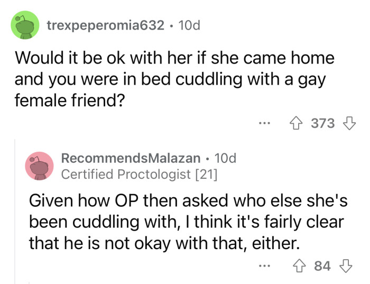Viewport: 370px width, 284px height.
Task: Collapse the reply thread via vertical line
Action: point(15,212)
